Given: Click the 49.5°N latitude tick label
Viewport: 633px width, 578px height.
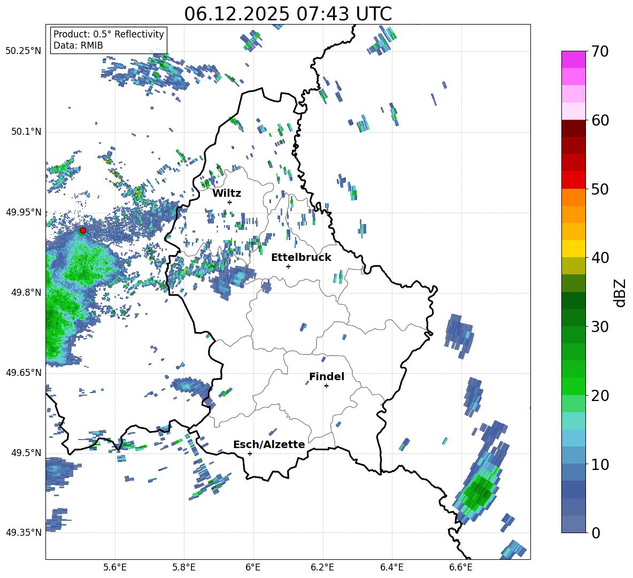Looking at the screenshot, I should click(x=26, y=453).
